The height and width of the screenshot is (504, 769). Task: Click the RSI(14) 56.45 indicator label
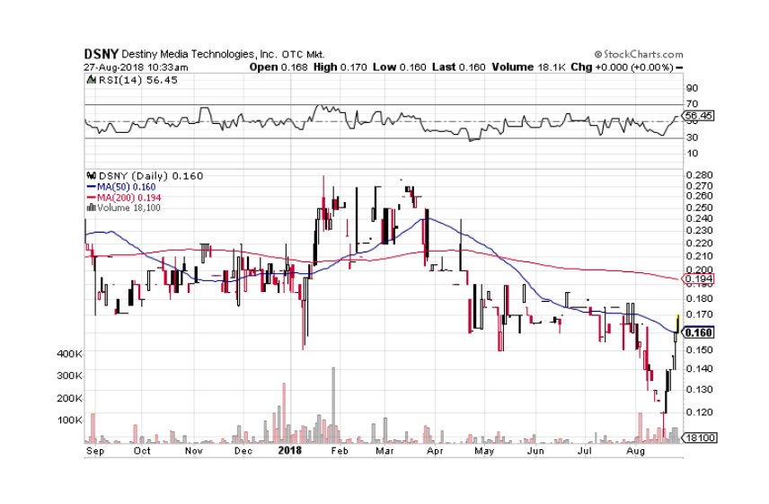pos(137,80)
